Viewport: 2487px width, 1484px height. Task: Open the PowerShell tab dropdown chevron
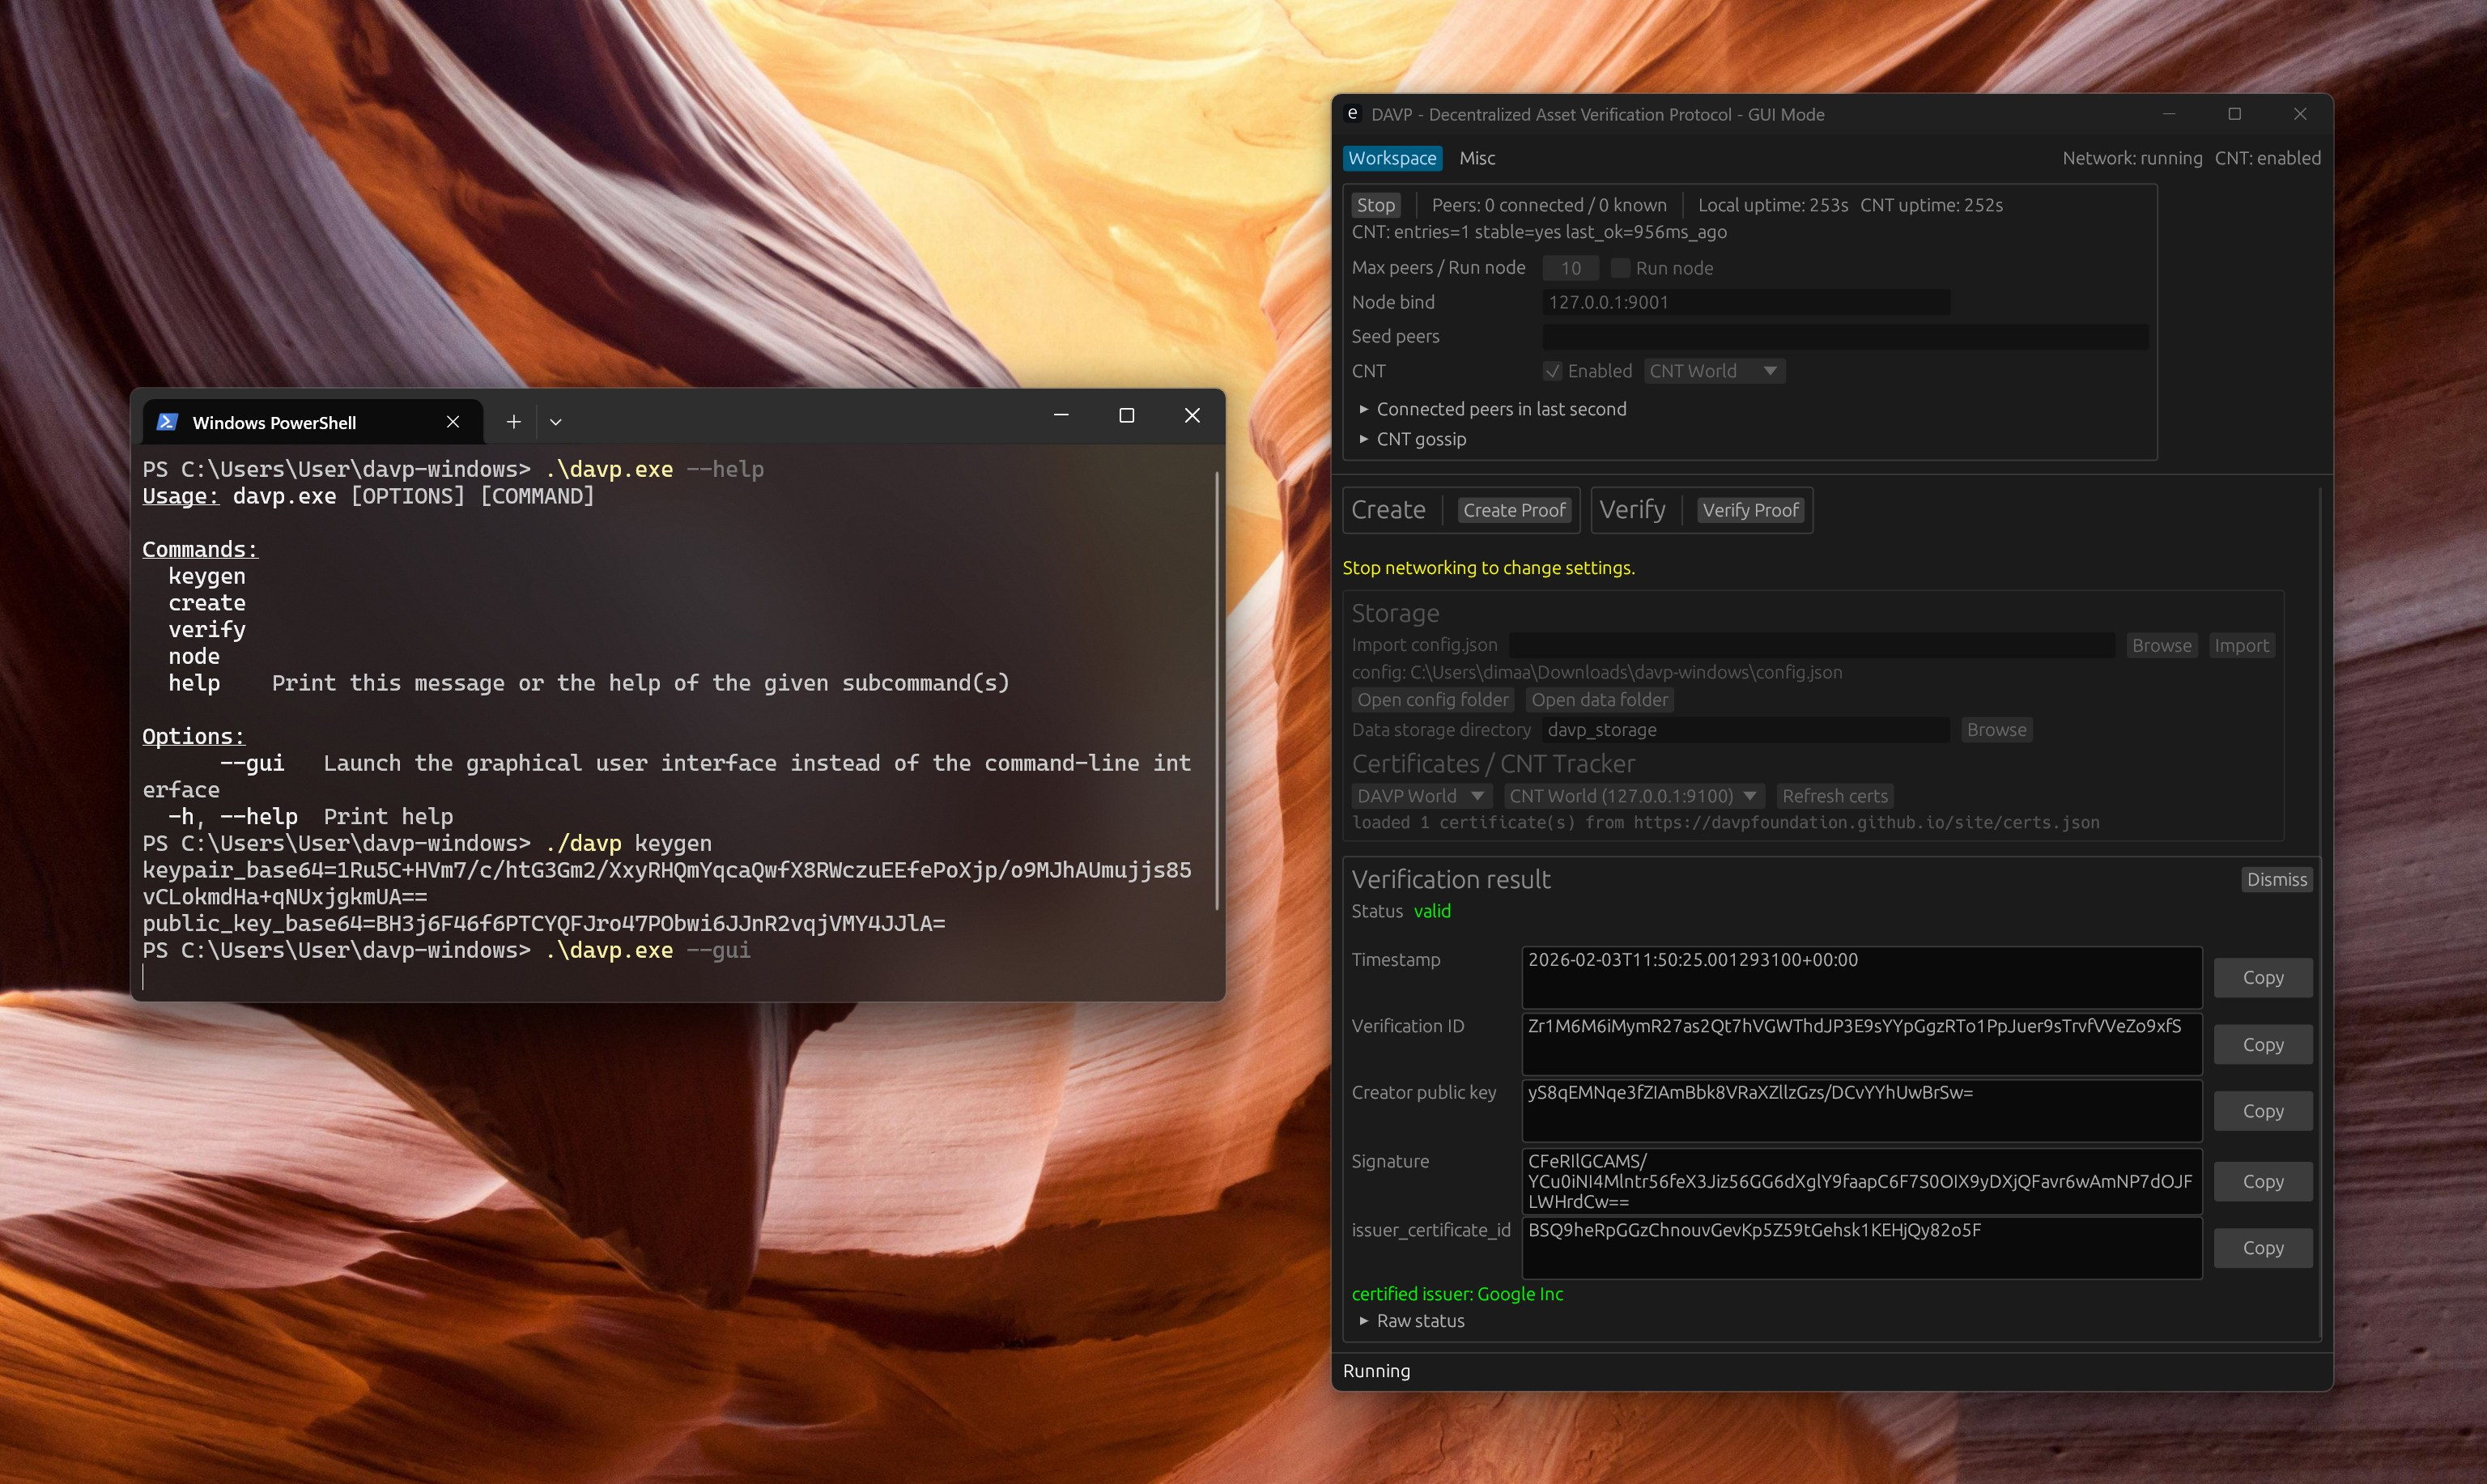pyautogui.click(x=556, y=422)
